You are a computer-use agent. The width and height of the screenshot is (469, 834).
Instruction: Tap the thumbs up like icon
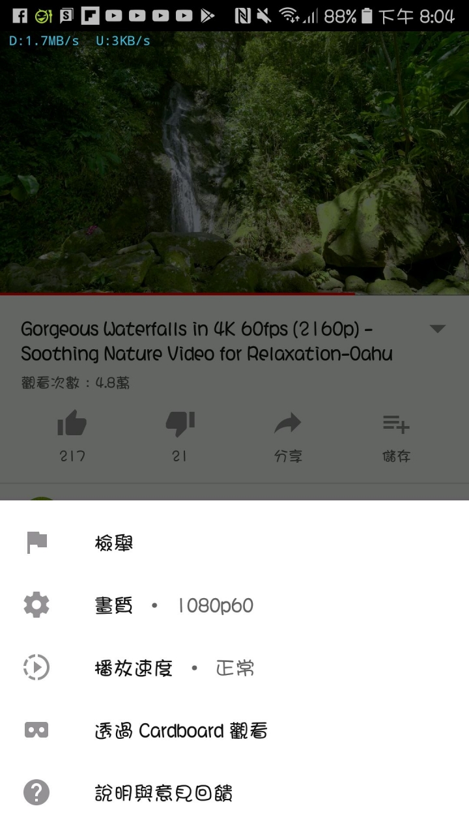pyautogui.click(x=72, y=424)
